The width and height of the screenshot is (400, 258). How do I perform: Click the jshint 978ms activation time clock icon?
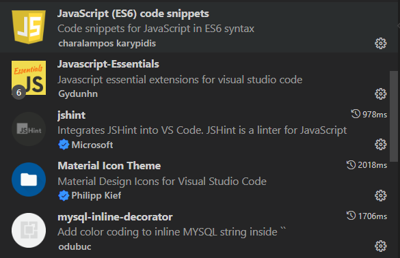(x=356, y=114)
